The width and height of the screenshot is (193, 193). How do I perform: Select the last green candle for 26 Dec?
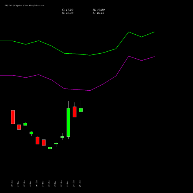pyautogui.click(x=81, y=110)
